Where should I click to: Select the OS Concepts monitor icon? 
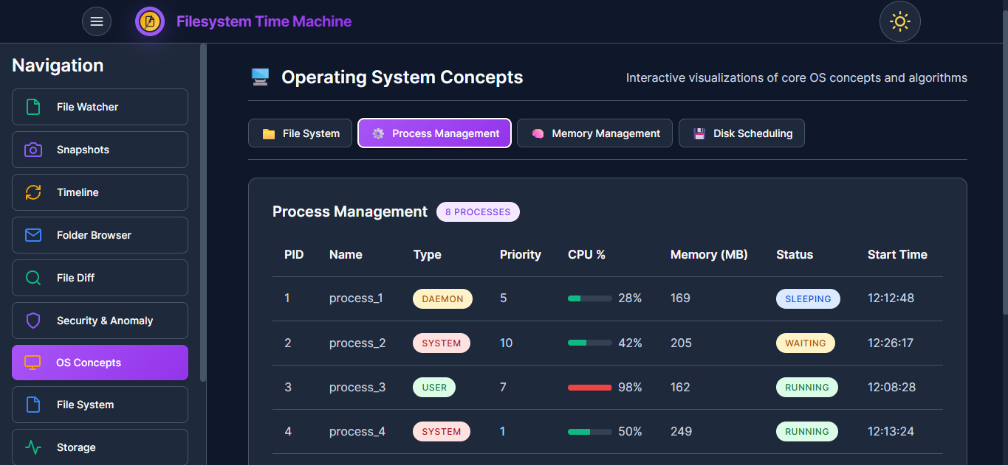pyautogui.click(x=32, y=362)
